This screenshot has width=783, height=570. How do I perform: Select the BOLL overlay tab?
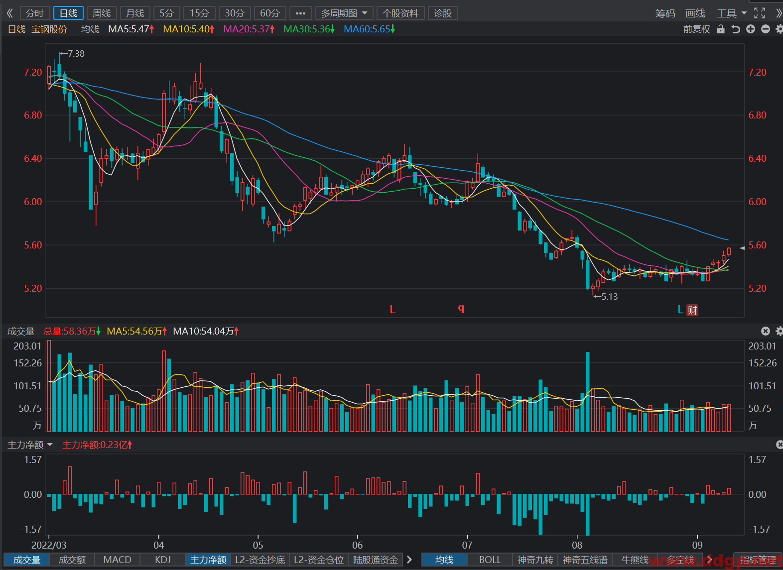(490, 560)
